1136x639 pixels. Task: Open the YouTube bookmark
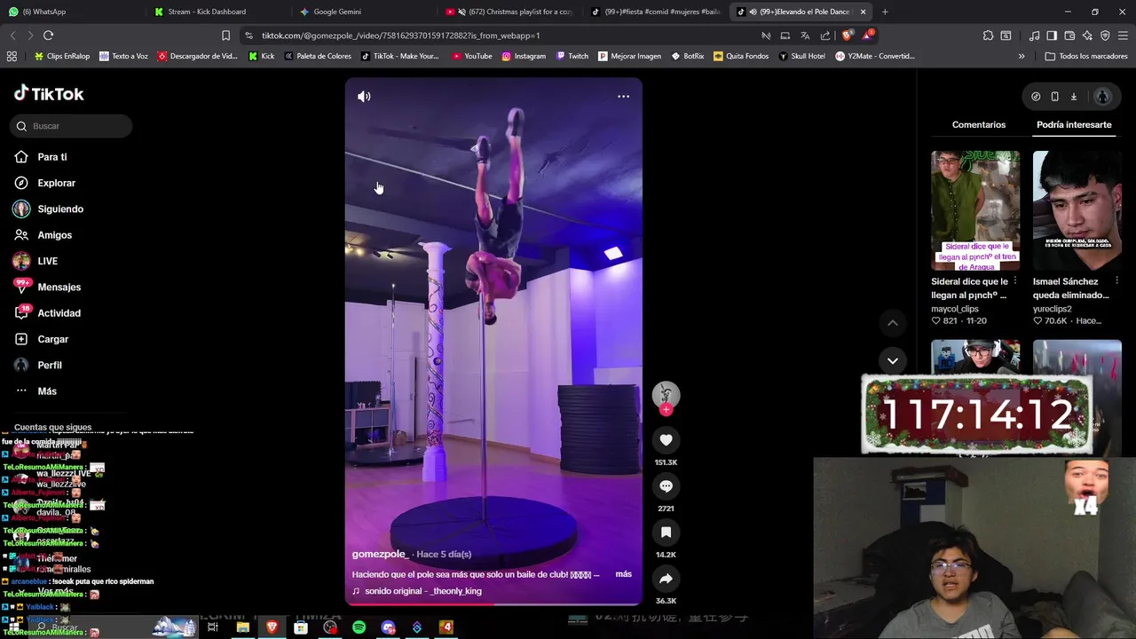coord(471,56)
